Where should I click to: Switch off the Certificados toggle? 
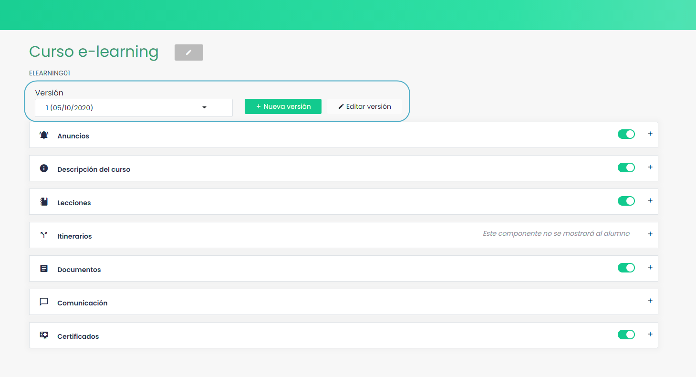pos(626,335)
